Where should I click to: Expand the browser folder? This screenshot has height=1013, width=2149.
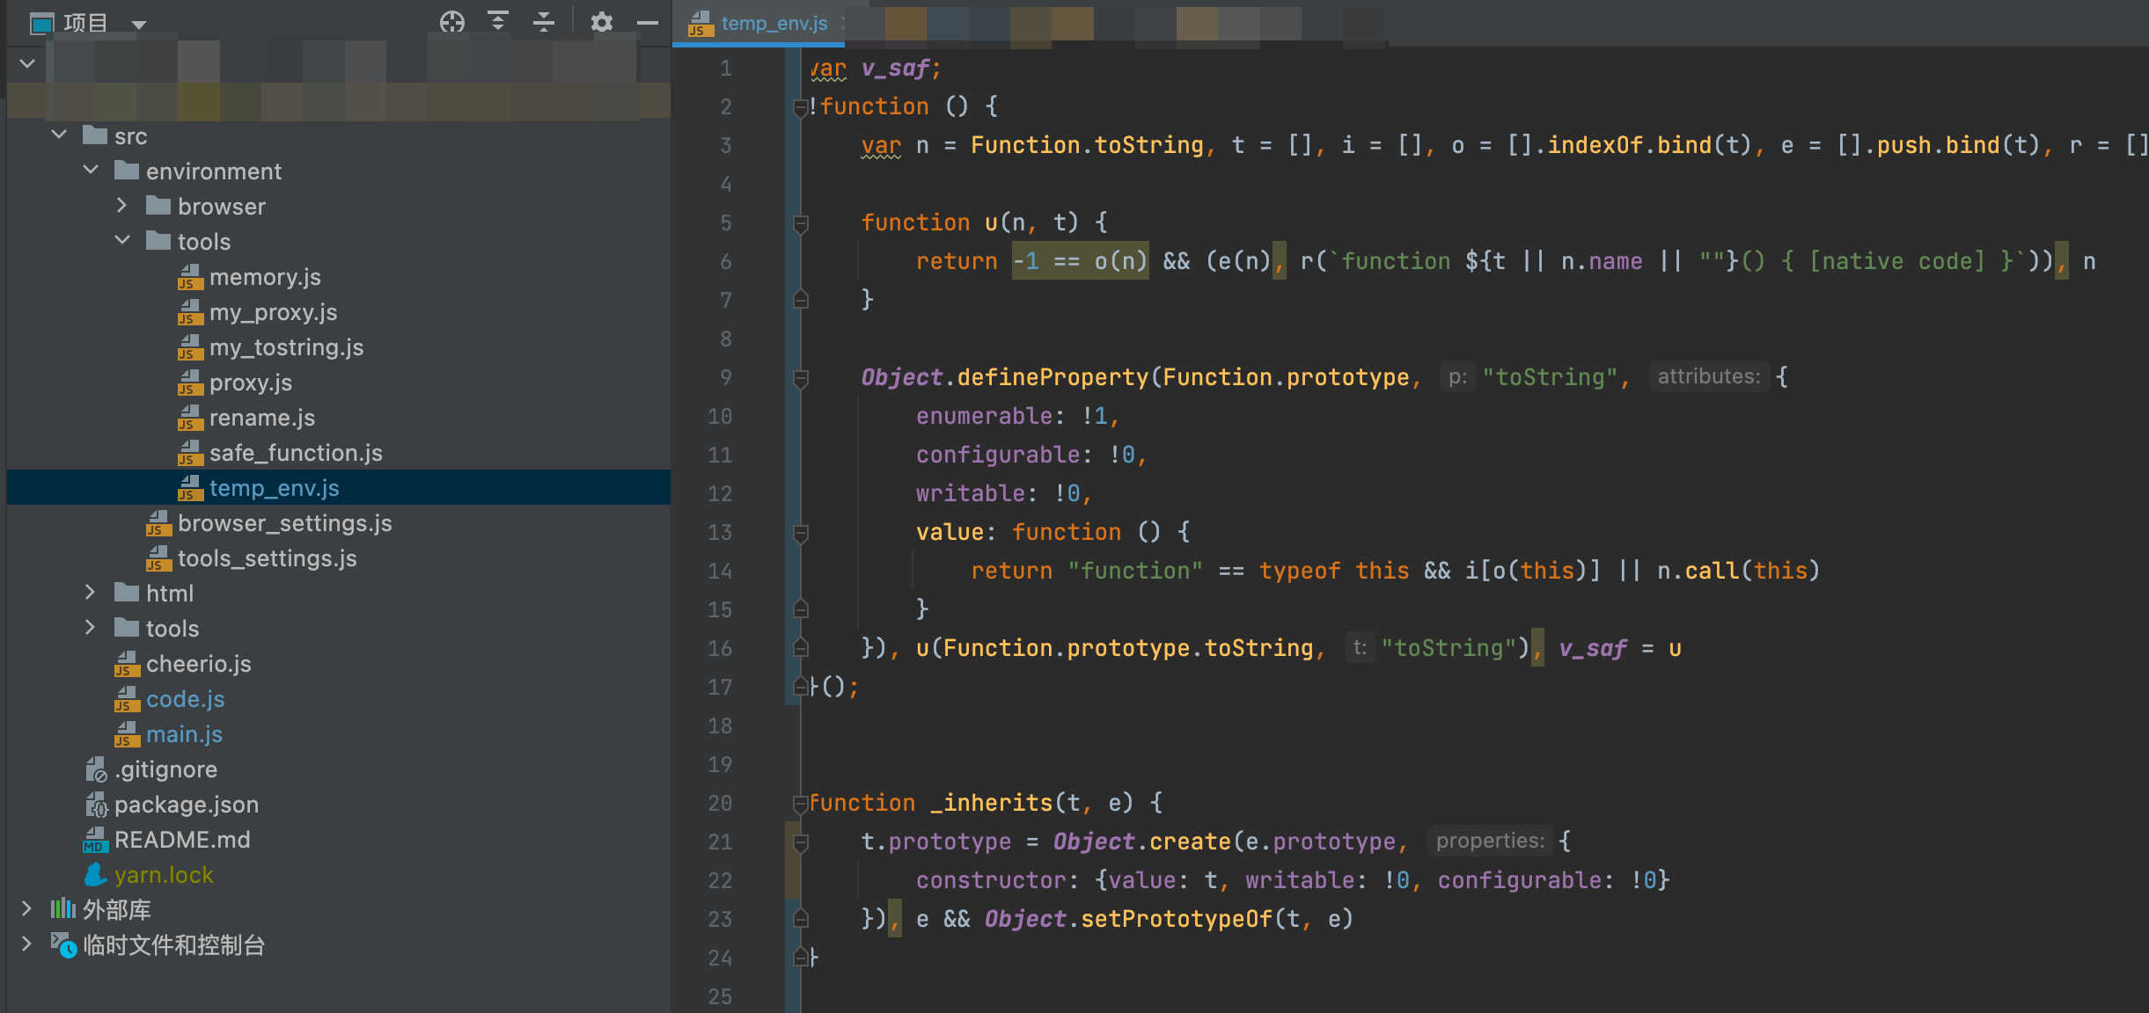coord(122,206)
